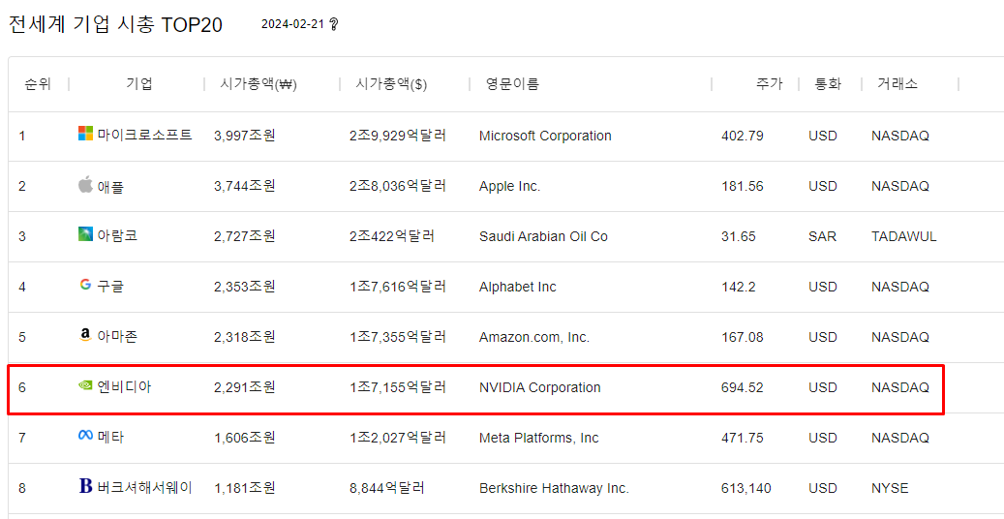This screenshot has height=519, width=1004.
Task: Click the 1조2,027억달러 dollar market cap
Action: click(398, 438)
